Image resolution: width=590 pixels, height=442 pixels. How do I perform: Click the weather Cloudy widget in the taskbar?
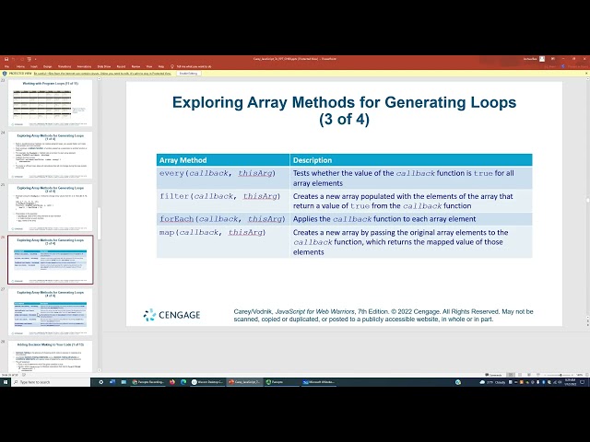(492, 382)
